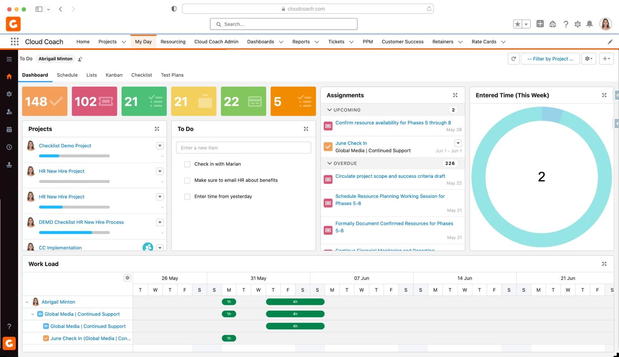Click the help icon in bottom left sidebar

pyautogui.click(x=9, y=326)
